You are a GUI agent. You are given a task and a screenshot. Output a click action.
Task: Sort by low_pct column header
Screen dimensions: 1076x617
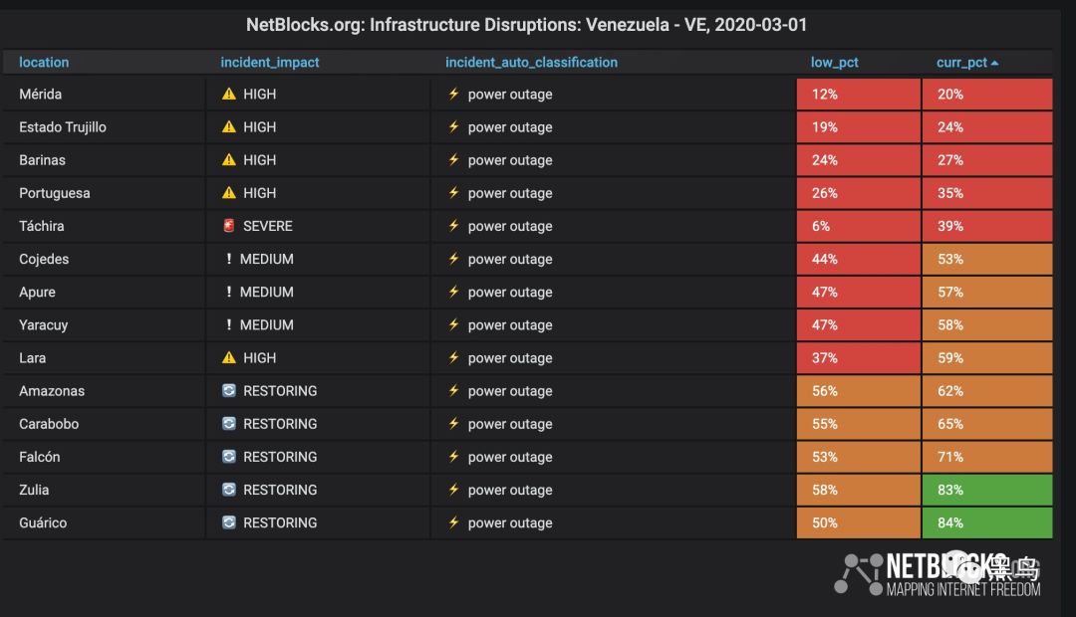[x=835, y=63]
